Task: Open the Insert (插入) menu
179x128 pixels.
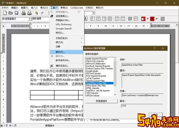Action: (34, 8)
